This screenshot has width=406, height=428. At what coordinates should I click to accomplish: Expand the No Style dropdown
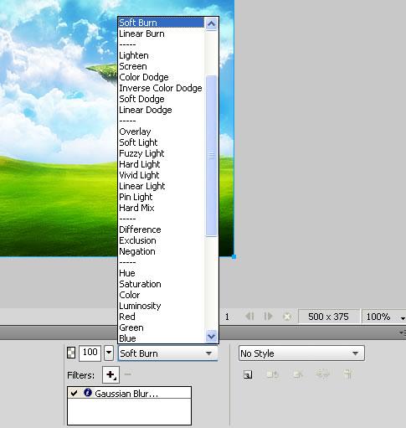pyautogui.click(x=301, y=353)
